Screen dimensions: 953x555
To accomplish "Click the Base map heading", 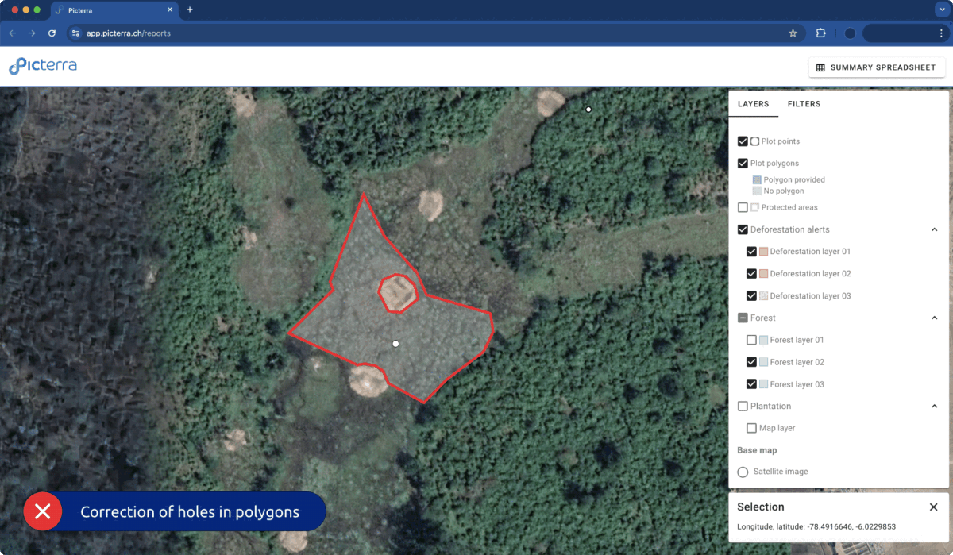I will pos(757,450).
